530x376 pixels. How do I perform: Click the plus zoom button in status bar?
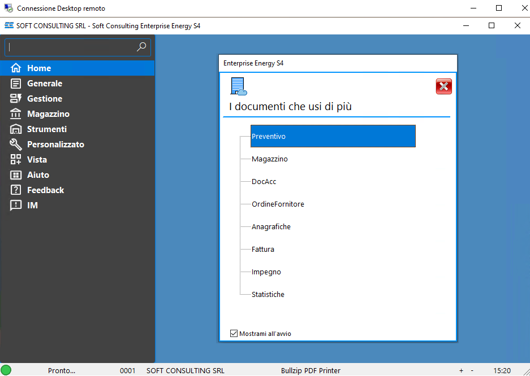tap(461, 371)
